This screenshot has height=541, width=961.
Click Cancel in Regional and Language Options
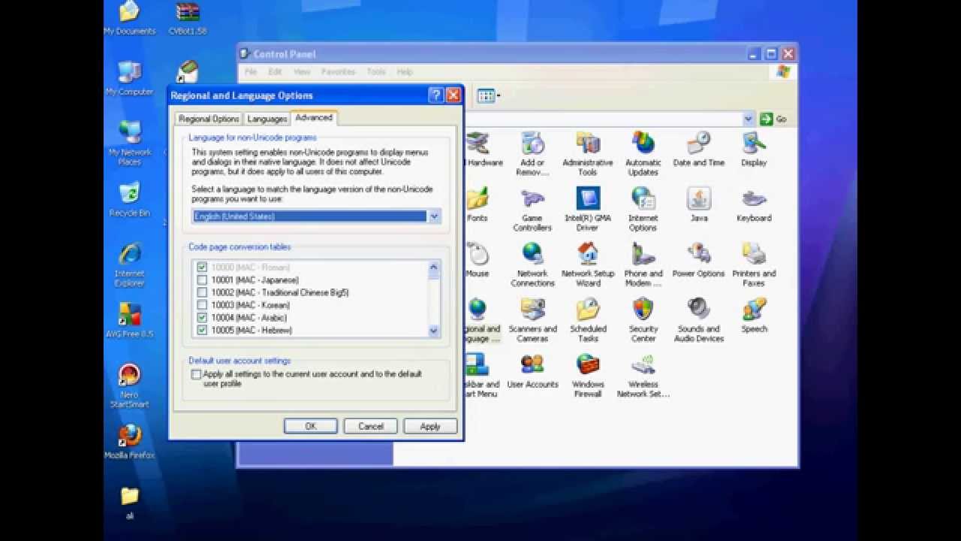tap(370, 426)
